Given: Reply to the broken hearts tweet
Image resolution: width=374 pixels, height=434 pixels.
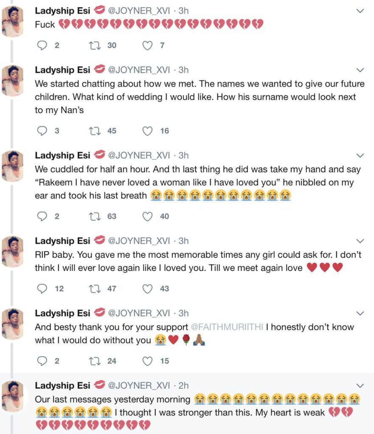Looking at the screenshot, I should point(42,45).
